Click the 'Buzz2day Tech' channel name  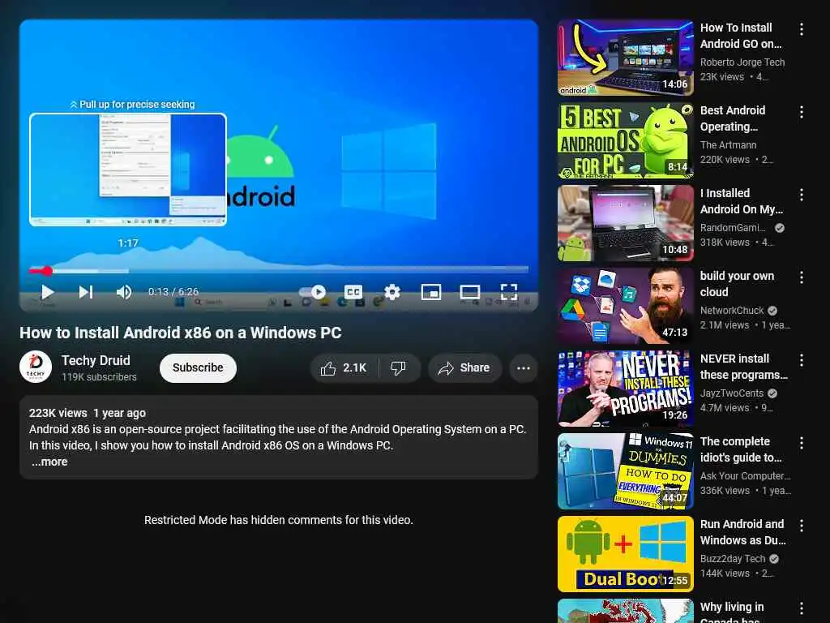pyautogui.click(x=733, y=558)
